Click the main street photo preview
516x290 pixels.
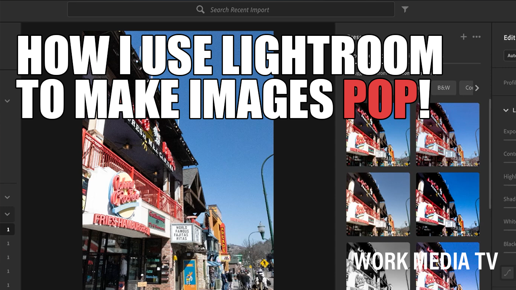(x=178, y=160)
